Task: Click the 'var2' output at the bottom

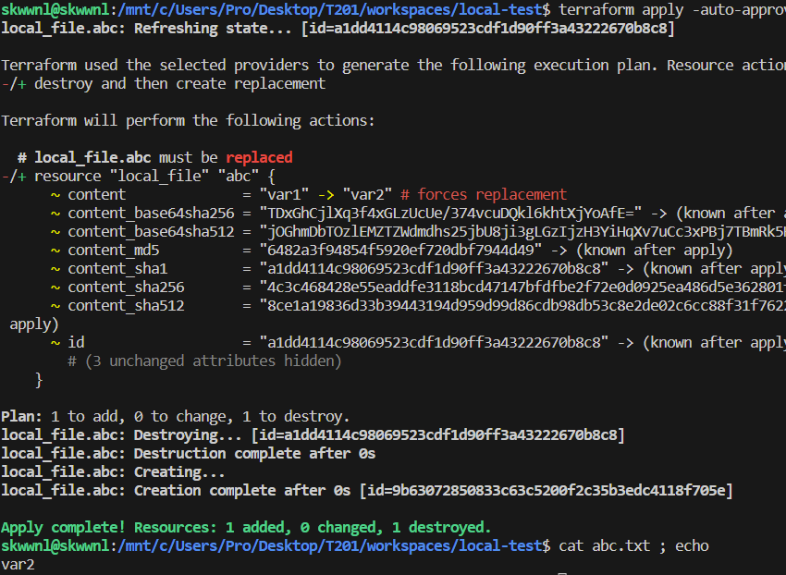Action: point(18,565)
